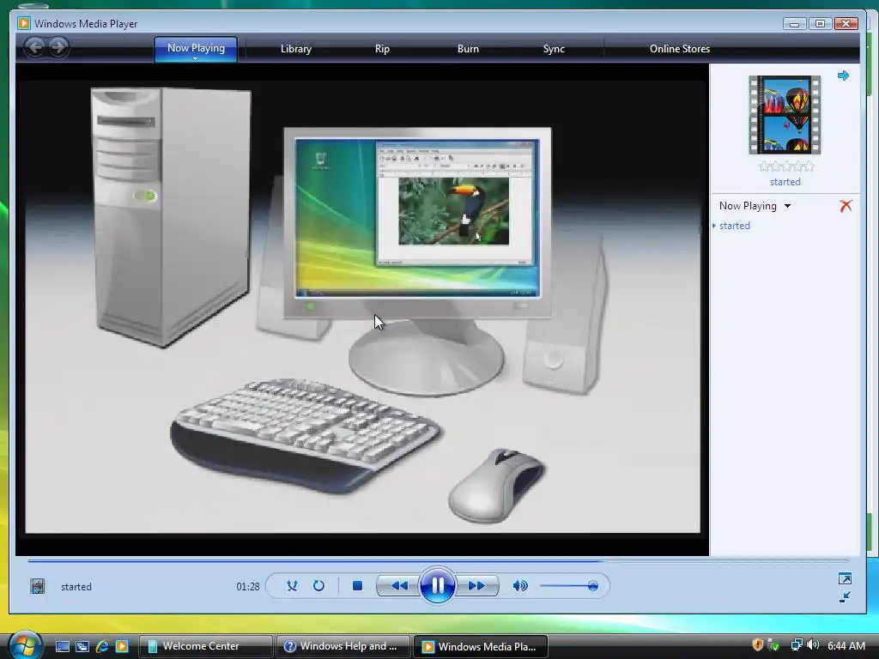Expand the arrow beneath the Now Playing tab
The width and height of the screenshot is (879, 659).
(x=196, y=58)
